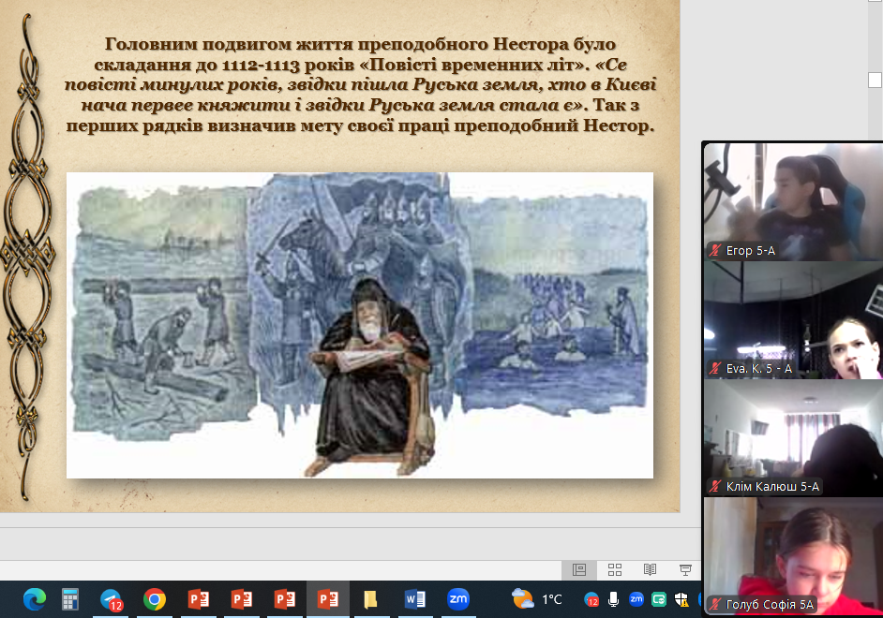883x618 pixels.
Task: Switch to second PowerPoint taskbar window
Action: pyautogui.click(x=241, y=599)
